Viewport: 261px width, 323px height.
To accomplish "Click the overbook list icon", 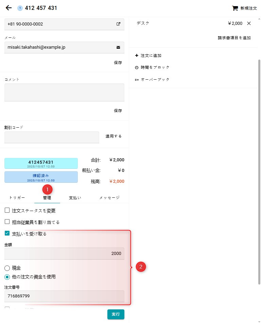I will (x=137, y=80).
